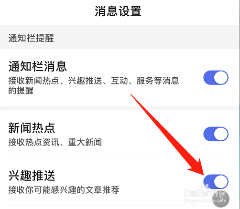
Task: Click the Baidu paw logo watermark
Action: tap(204, 190)
